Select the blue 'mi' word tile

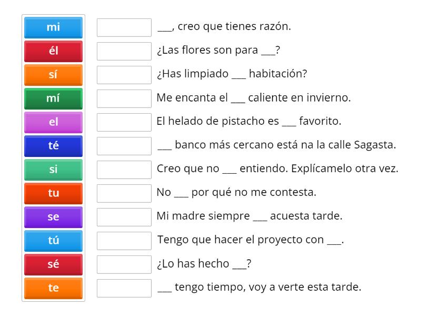(53, 27)
